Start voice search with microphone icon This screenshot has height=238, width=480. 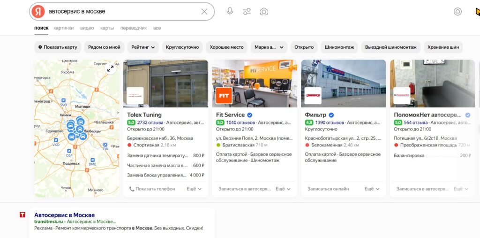(x=230, y=12)
